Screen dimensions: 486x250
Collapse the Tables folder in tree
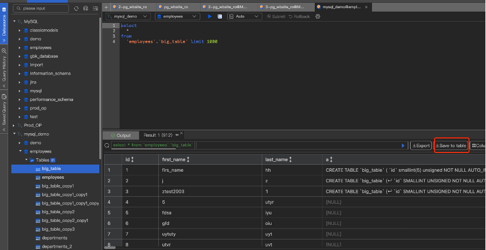[26, 159]
